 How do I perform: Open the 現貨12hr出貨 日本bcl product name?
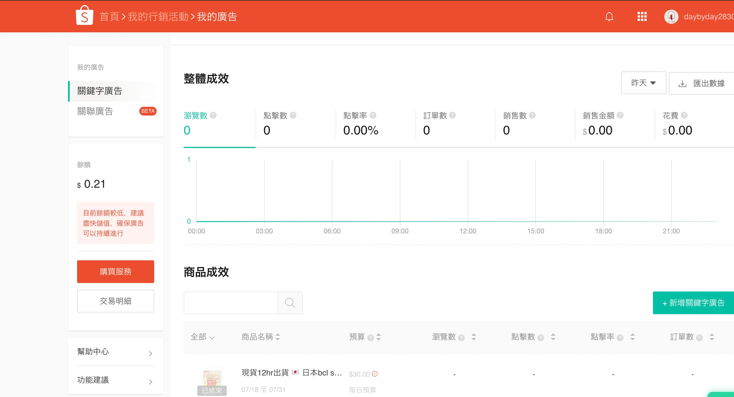coord(292,373)
